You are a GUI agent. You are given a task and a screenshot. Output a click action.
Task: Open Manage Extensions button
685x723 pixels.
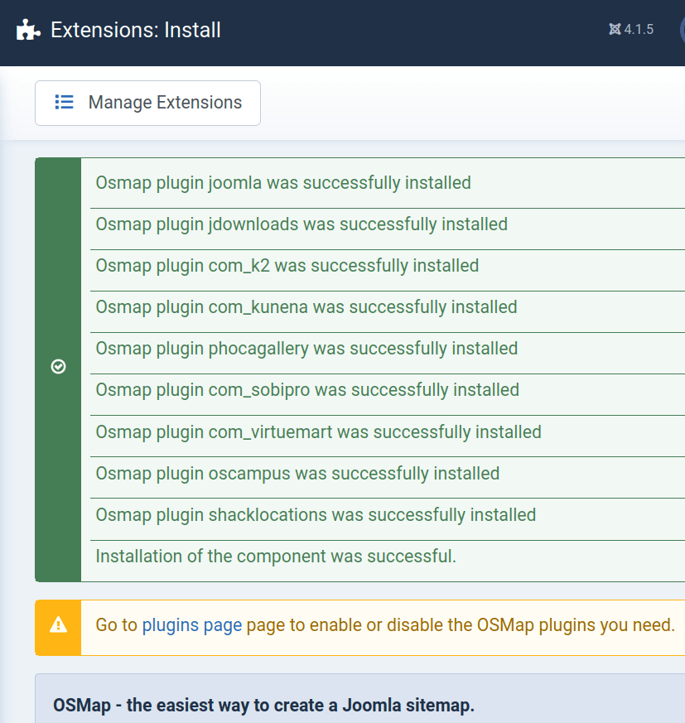[x=147, y=103]
